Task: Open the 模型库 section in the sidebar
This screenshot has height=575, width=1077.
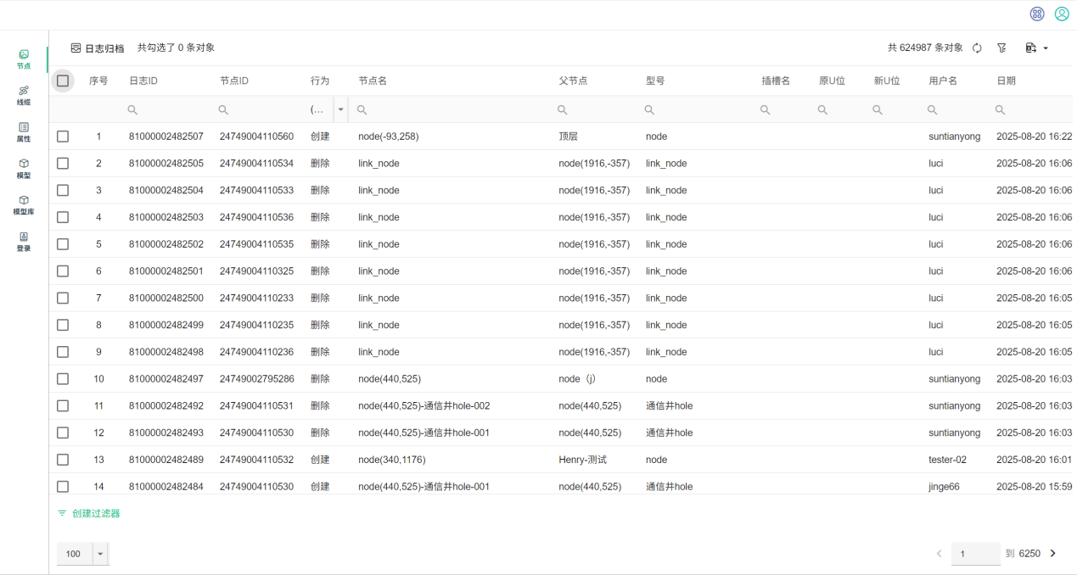Action: pyautogui.click(x=24, y=204)
